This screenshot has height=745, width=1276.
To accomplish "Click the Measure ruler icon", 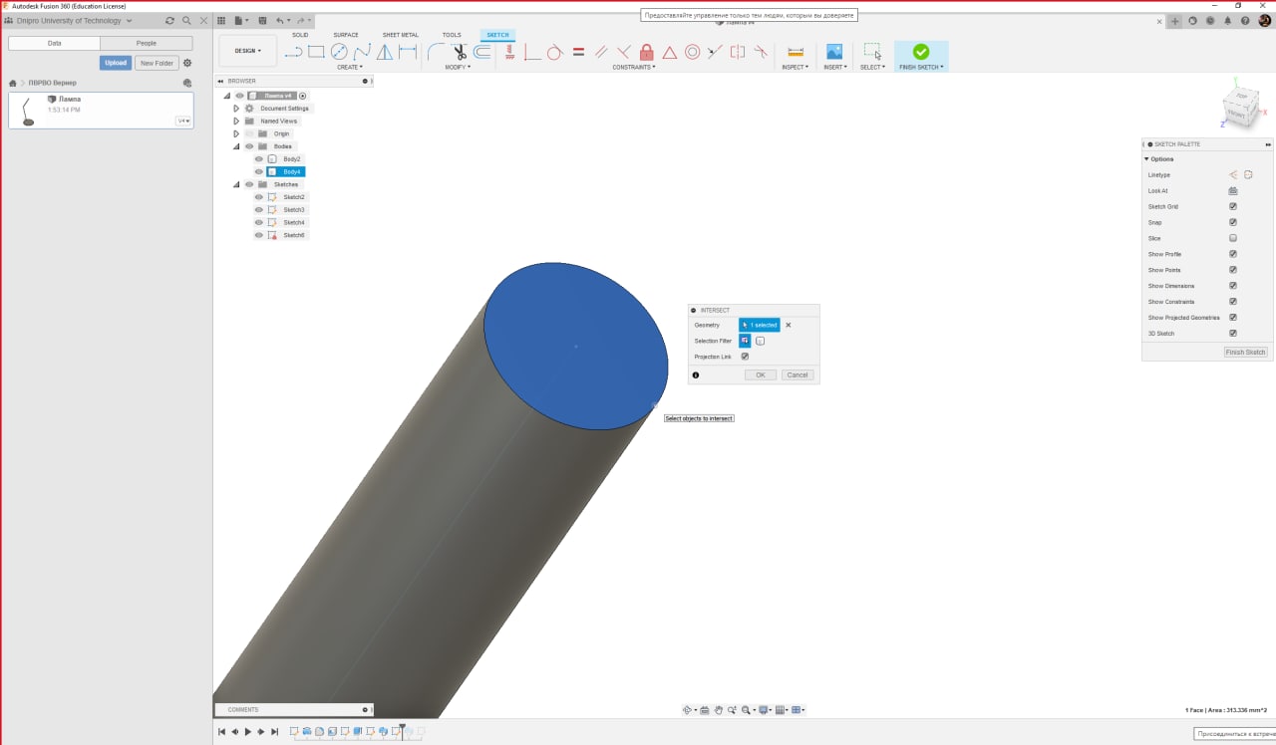I will point(796,52).
